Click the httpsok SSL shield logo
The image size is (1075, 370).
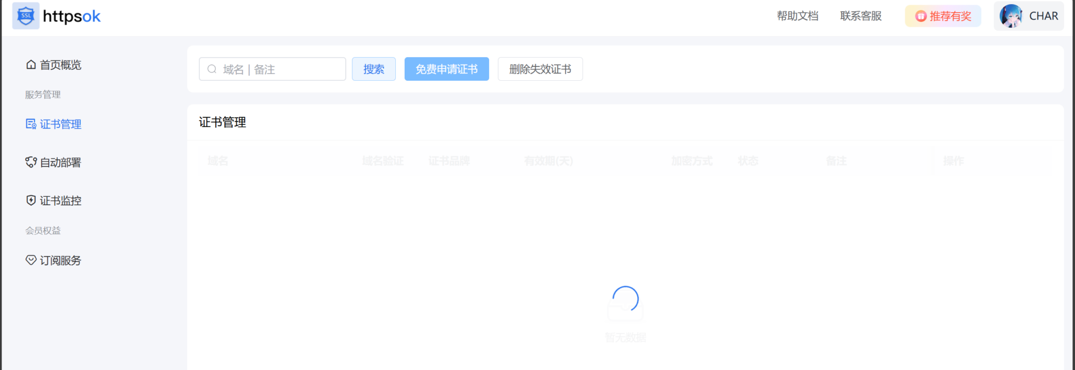click(26, 16)
